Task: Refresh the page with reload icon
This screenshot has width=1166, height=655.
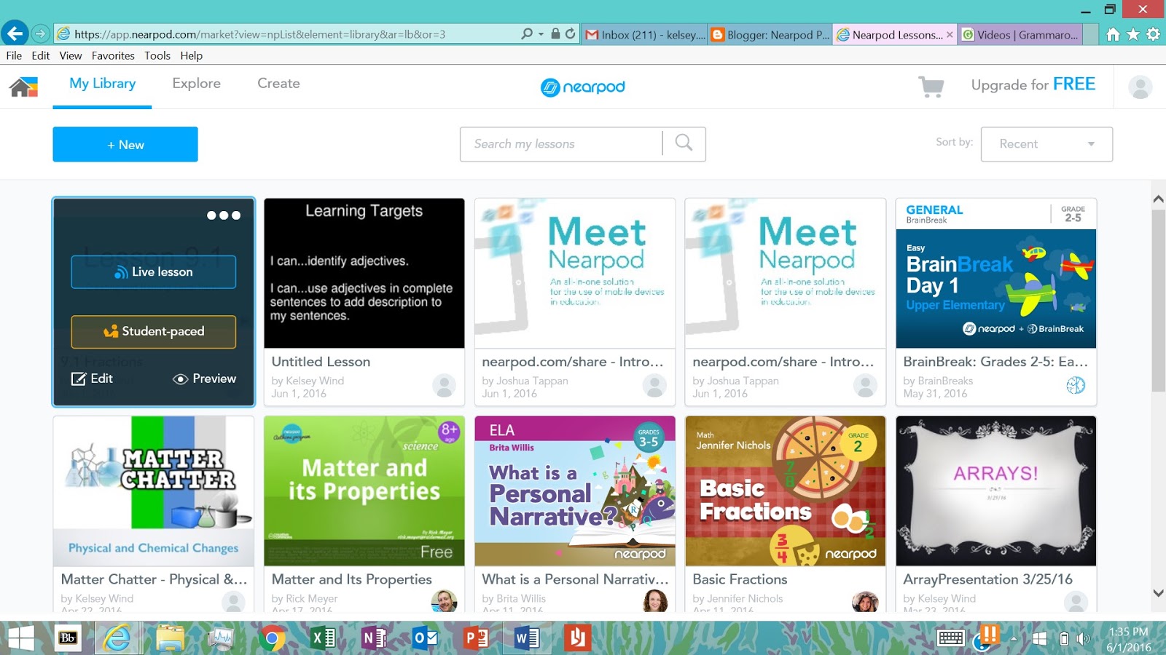Action: pyautogui.click(x=571, y=33)
